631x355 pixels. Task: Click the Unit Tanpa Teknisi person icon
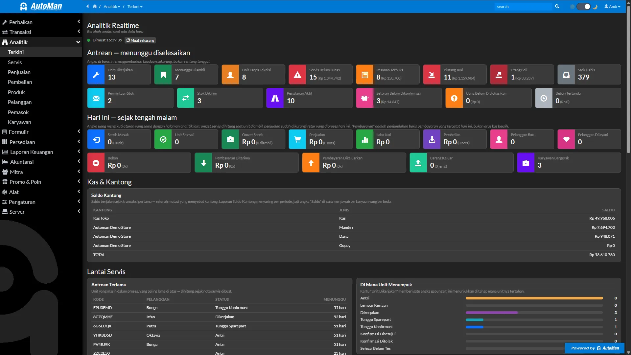[230, 75]
